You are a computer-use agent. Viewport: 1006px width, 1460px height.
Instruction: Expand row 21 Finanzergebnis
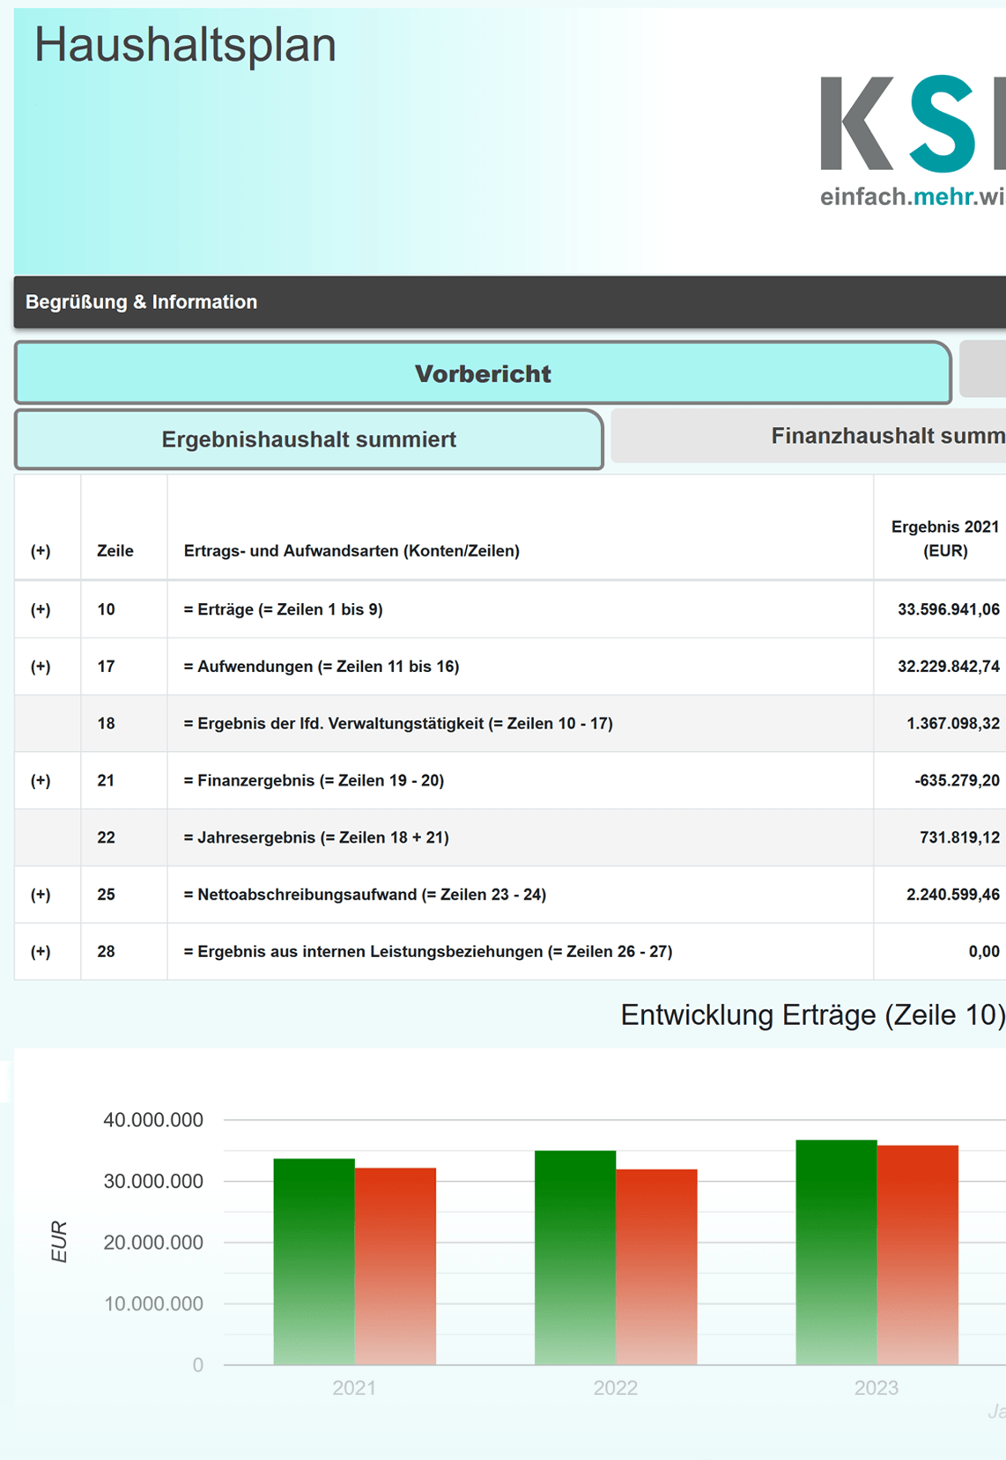click(x=41, y=780)
